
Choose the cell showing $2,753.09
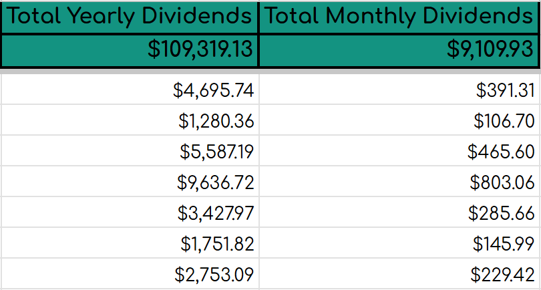[130, 273]
